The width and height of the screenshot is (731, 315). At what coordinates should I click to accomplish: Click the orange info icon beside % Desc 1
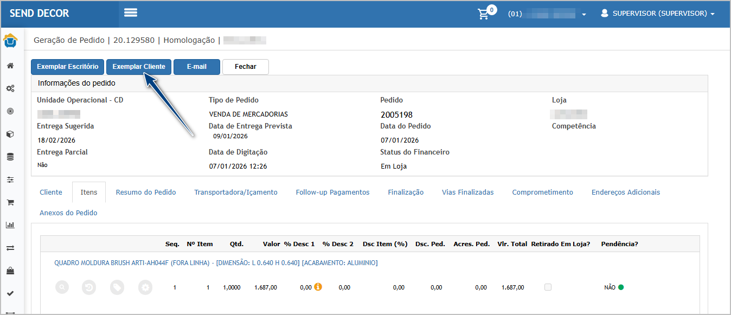318,287
